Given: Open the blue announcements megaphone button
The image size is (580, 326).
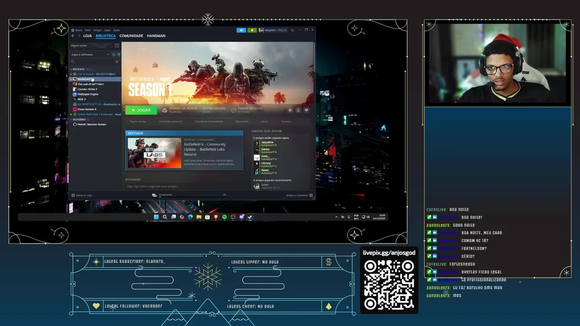Looking at the screenshot, I should [x=241, y=30].
